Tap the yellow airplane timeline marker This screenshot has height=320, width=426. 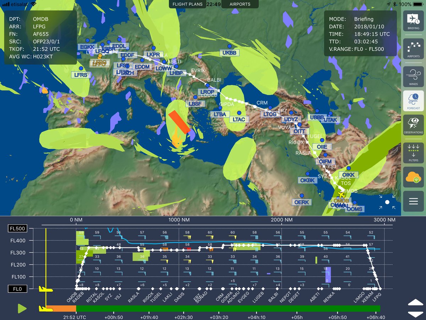coord(45,309)
